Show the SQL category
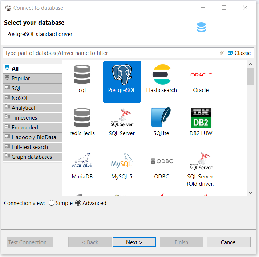Screen dimensions: 259x257 click(33, 88)
